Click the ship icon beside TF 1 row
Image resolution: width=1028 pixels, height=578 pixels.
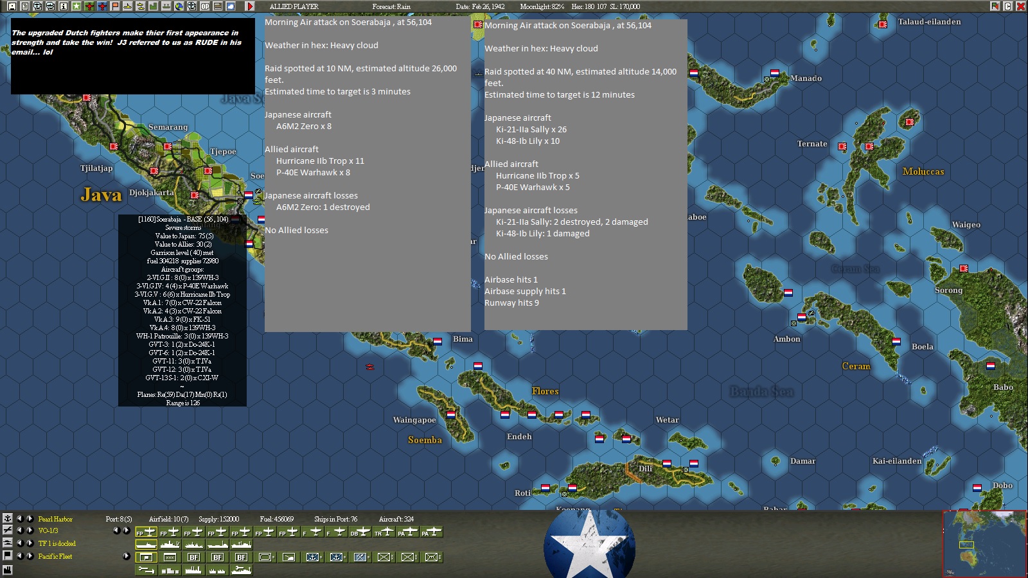8,543
